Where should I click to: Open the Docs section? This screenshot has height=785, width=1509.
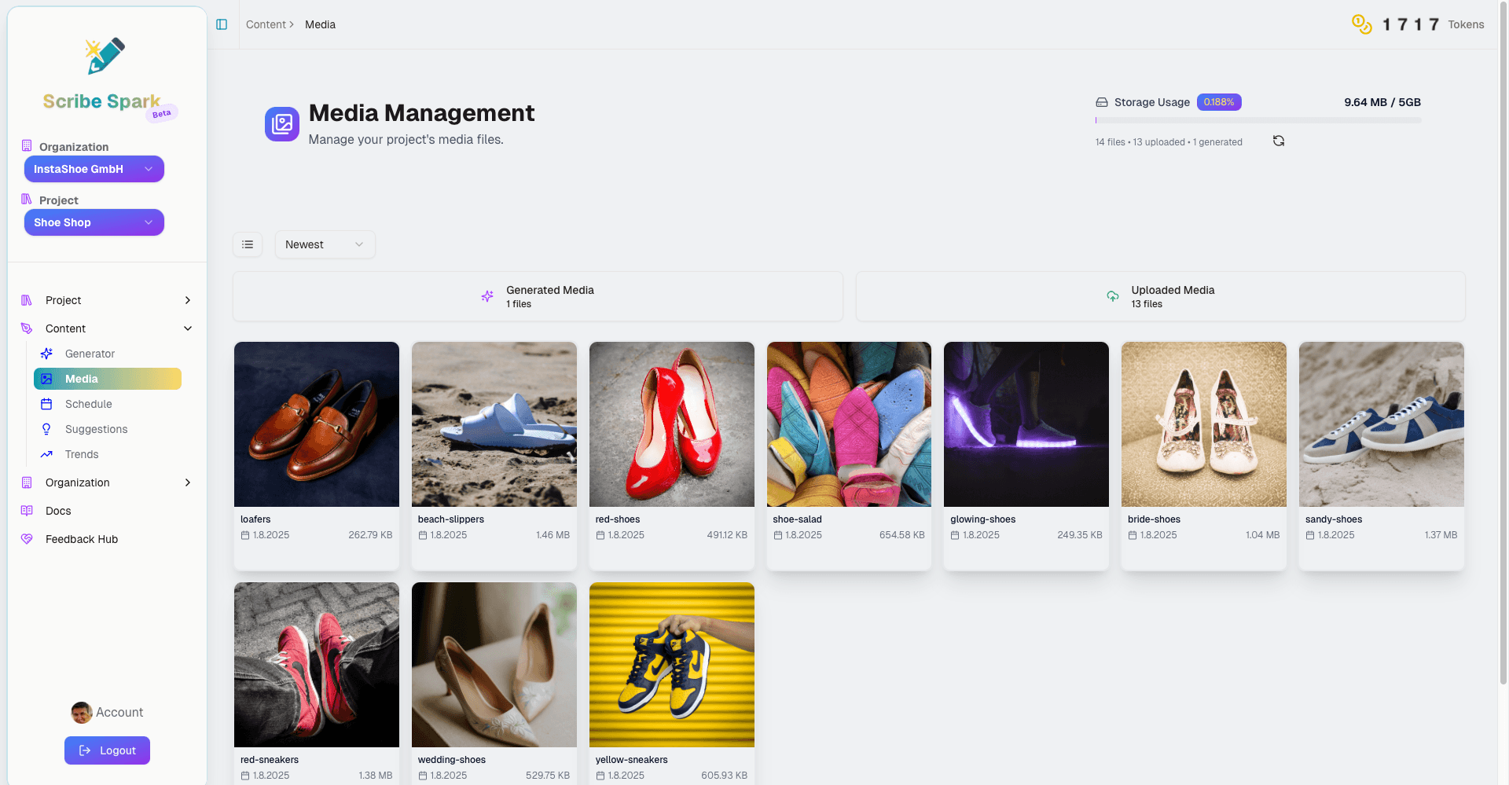tap(57, 511)
